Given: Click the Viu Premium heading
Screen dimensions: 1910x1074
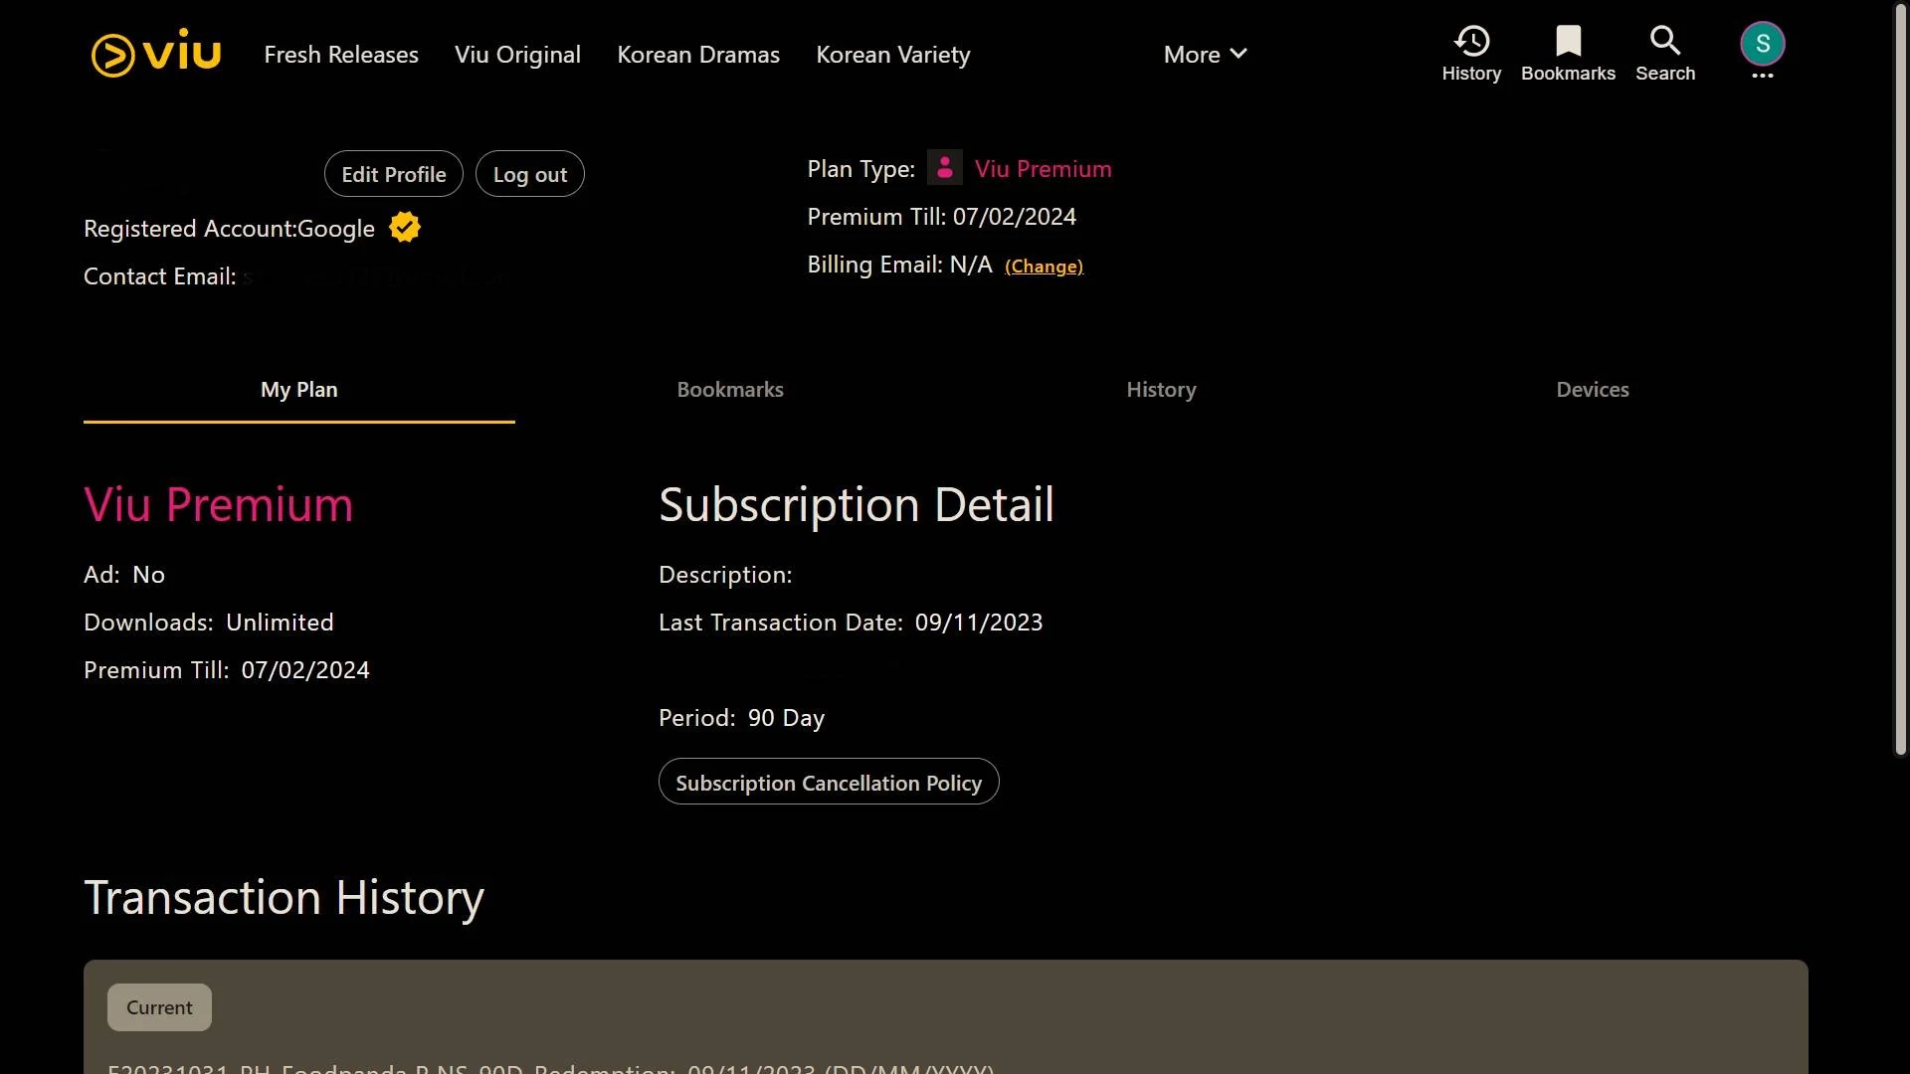Looking at the screenshot, I should [x=219, y=505].
